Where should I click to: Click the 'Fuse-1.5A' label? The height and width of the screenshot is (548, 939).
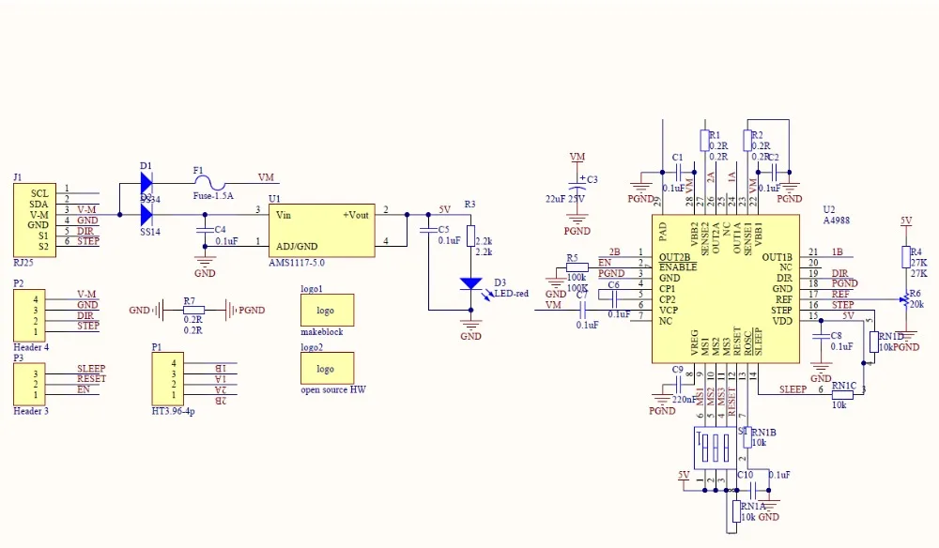click(213, 195)
